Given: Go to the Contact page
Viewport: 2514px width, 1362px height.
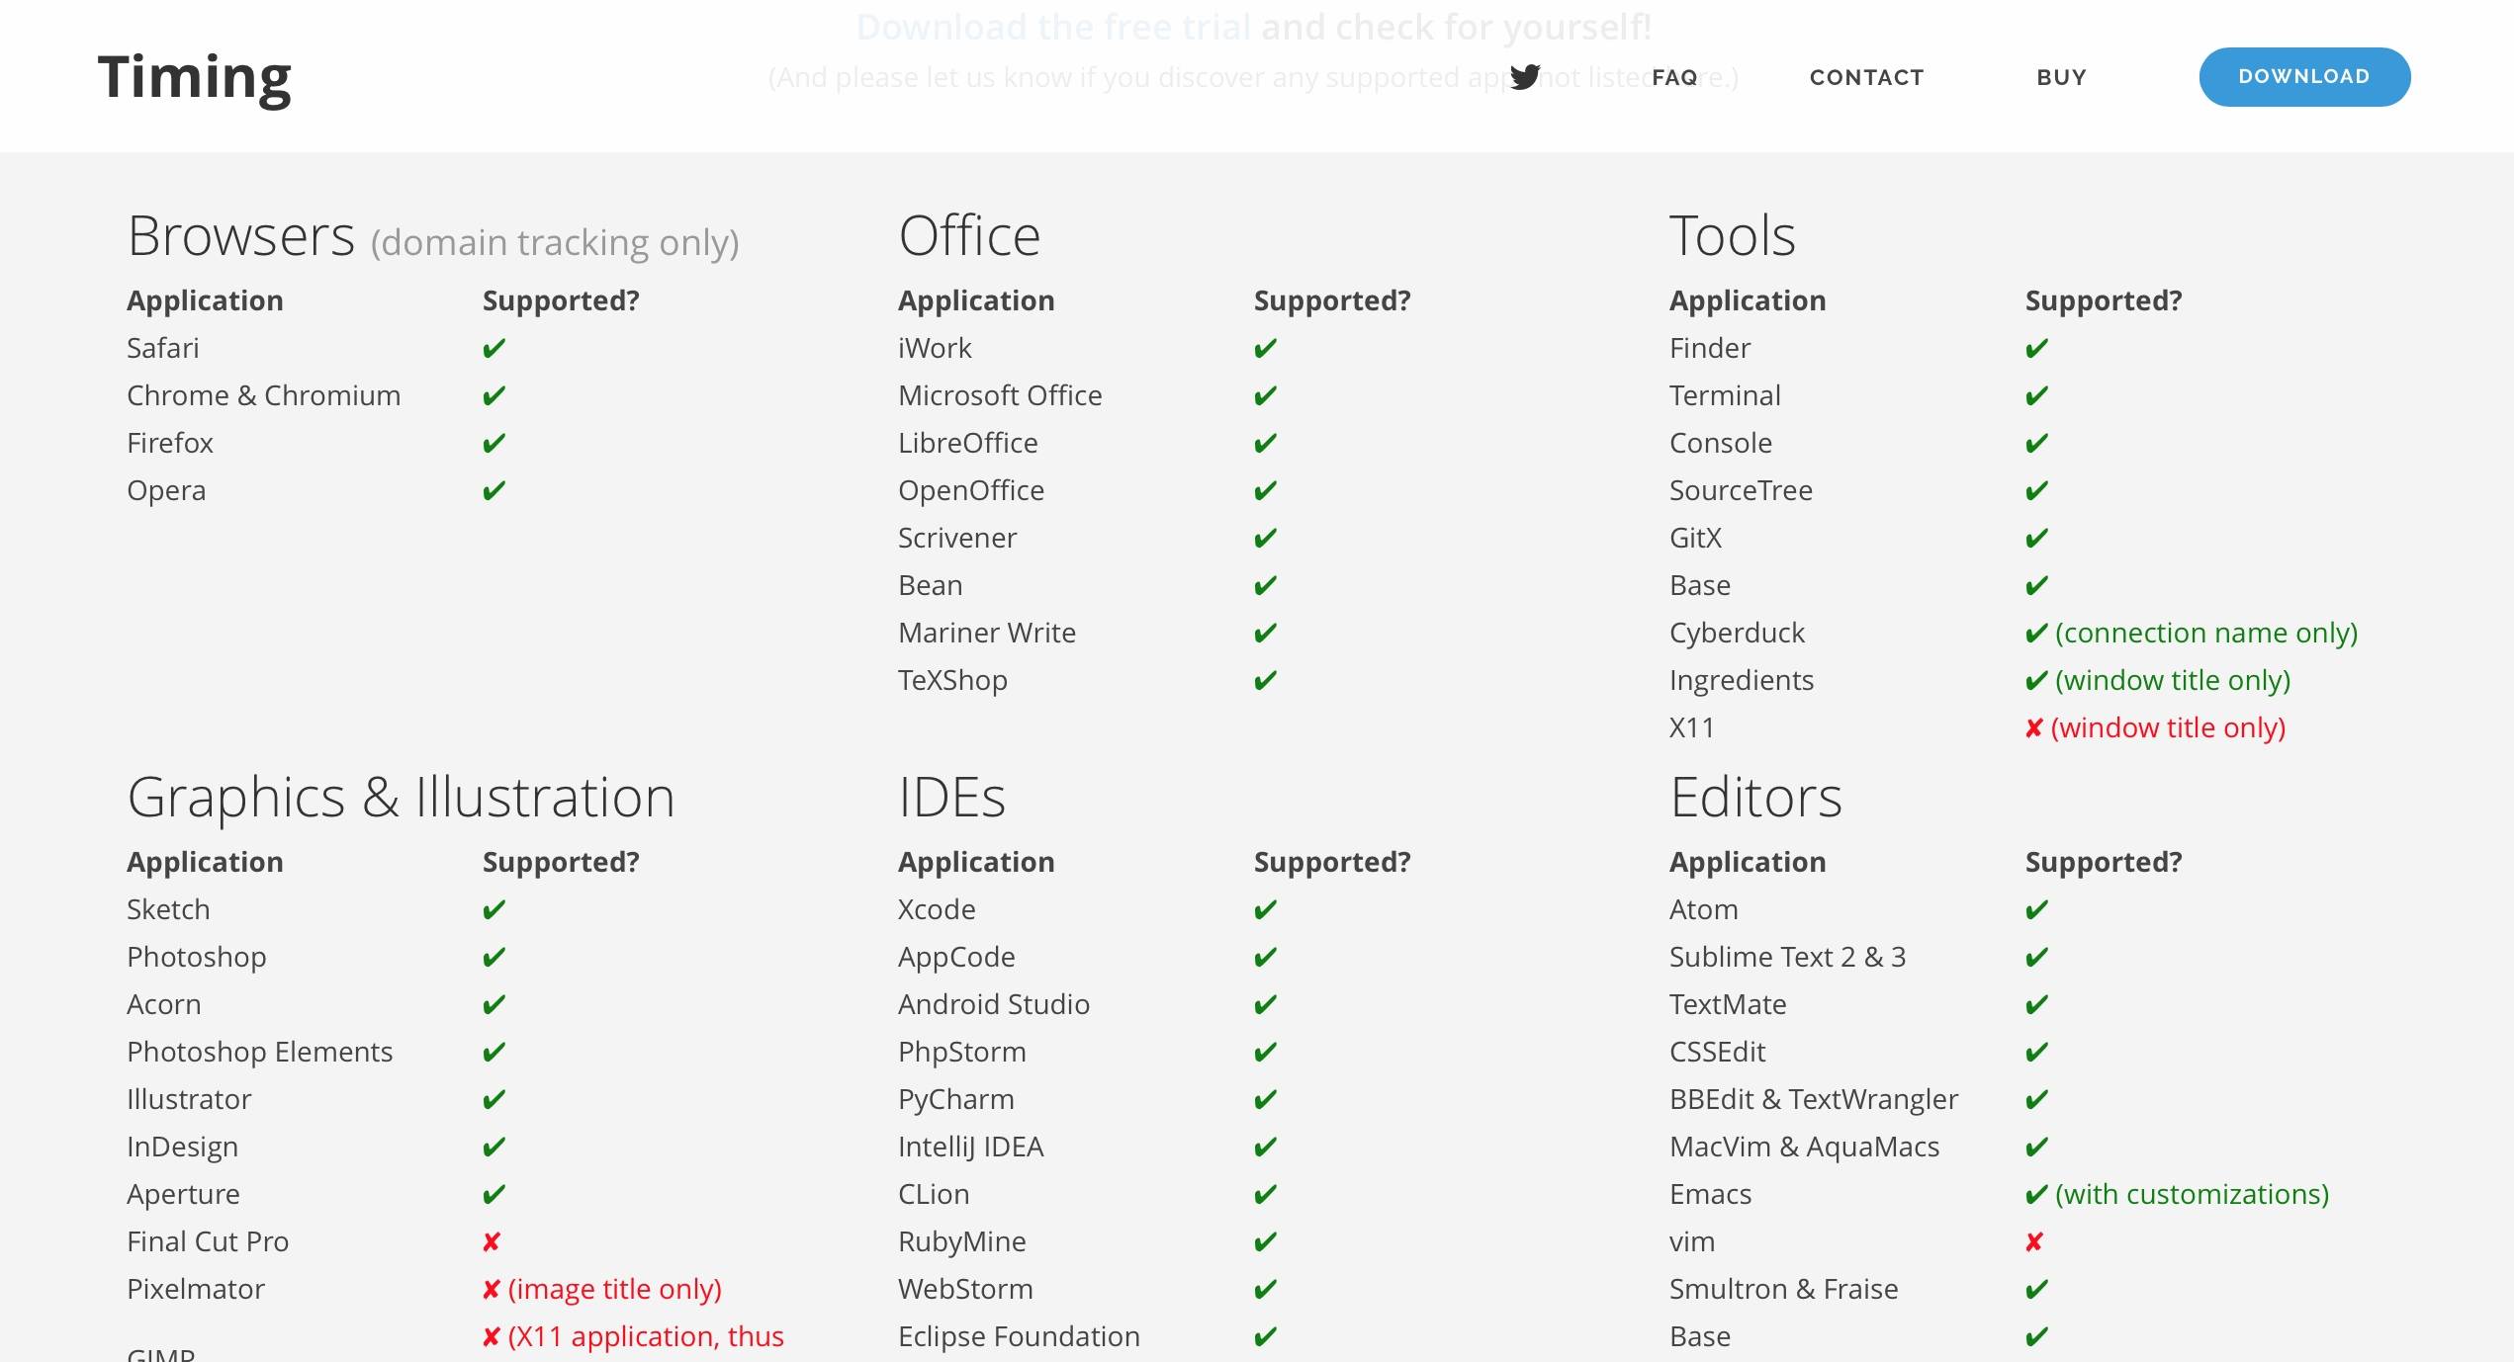Looking at the screenshot, I should pyautogui.click(x=1866, y=77).
